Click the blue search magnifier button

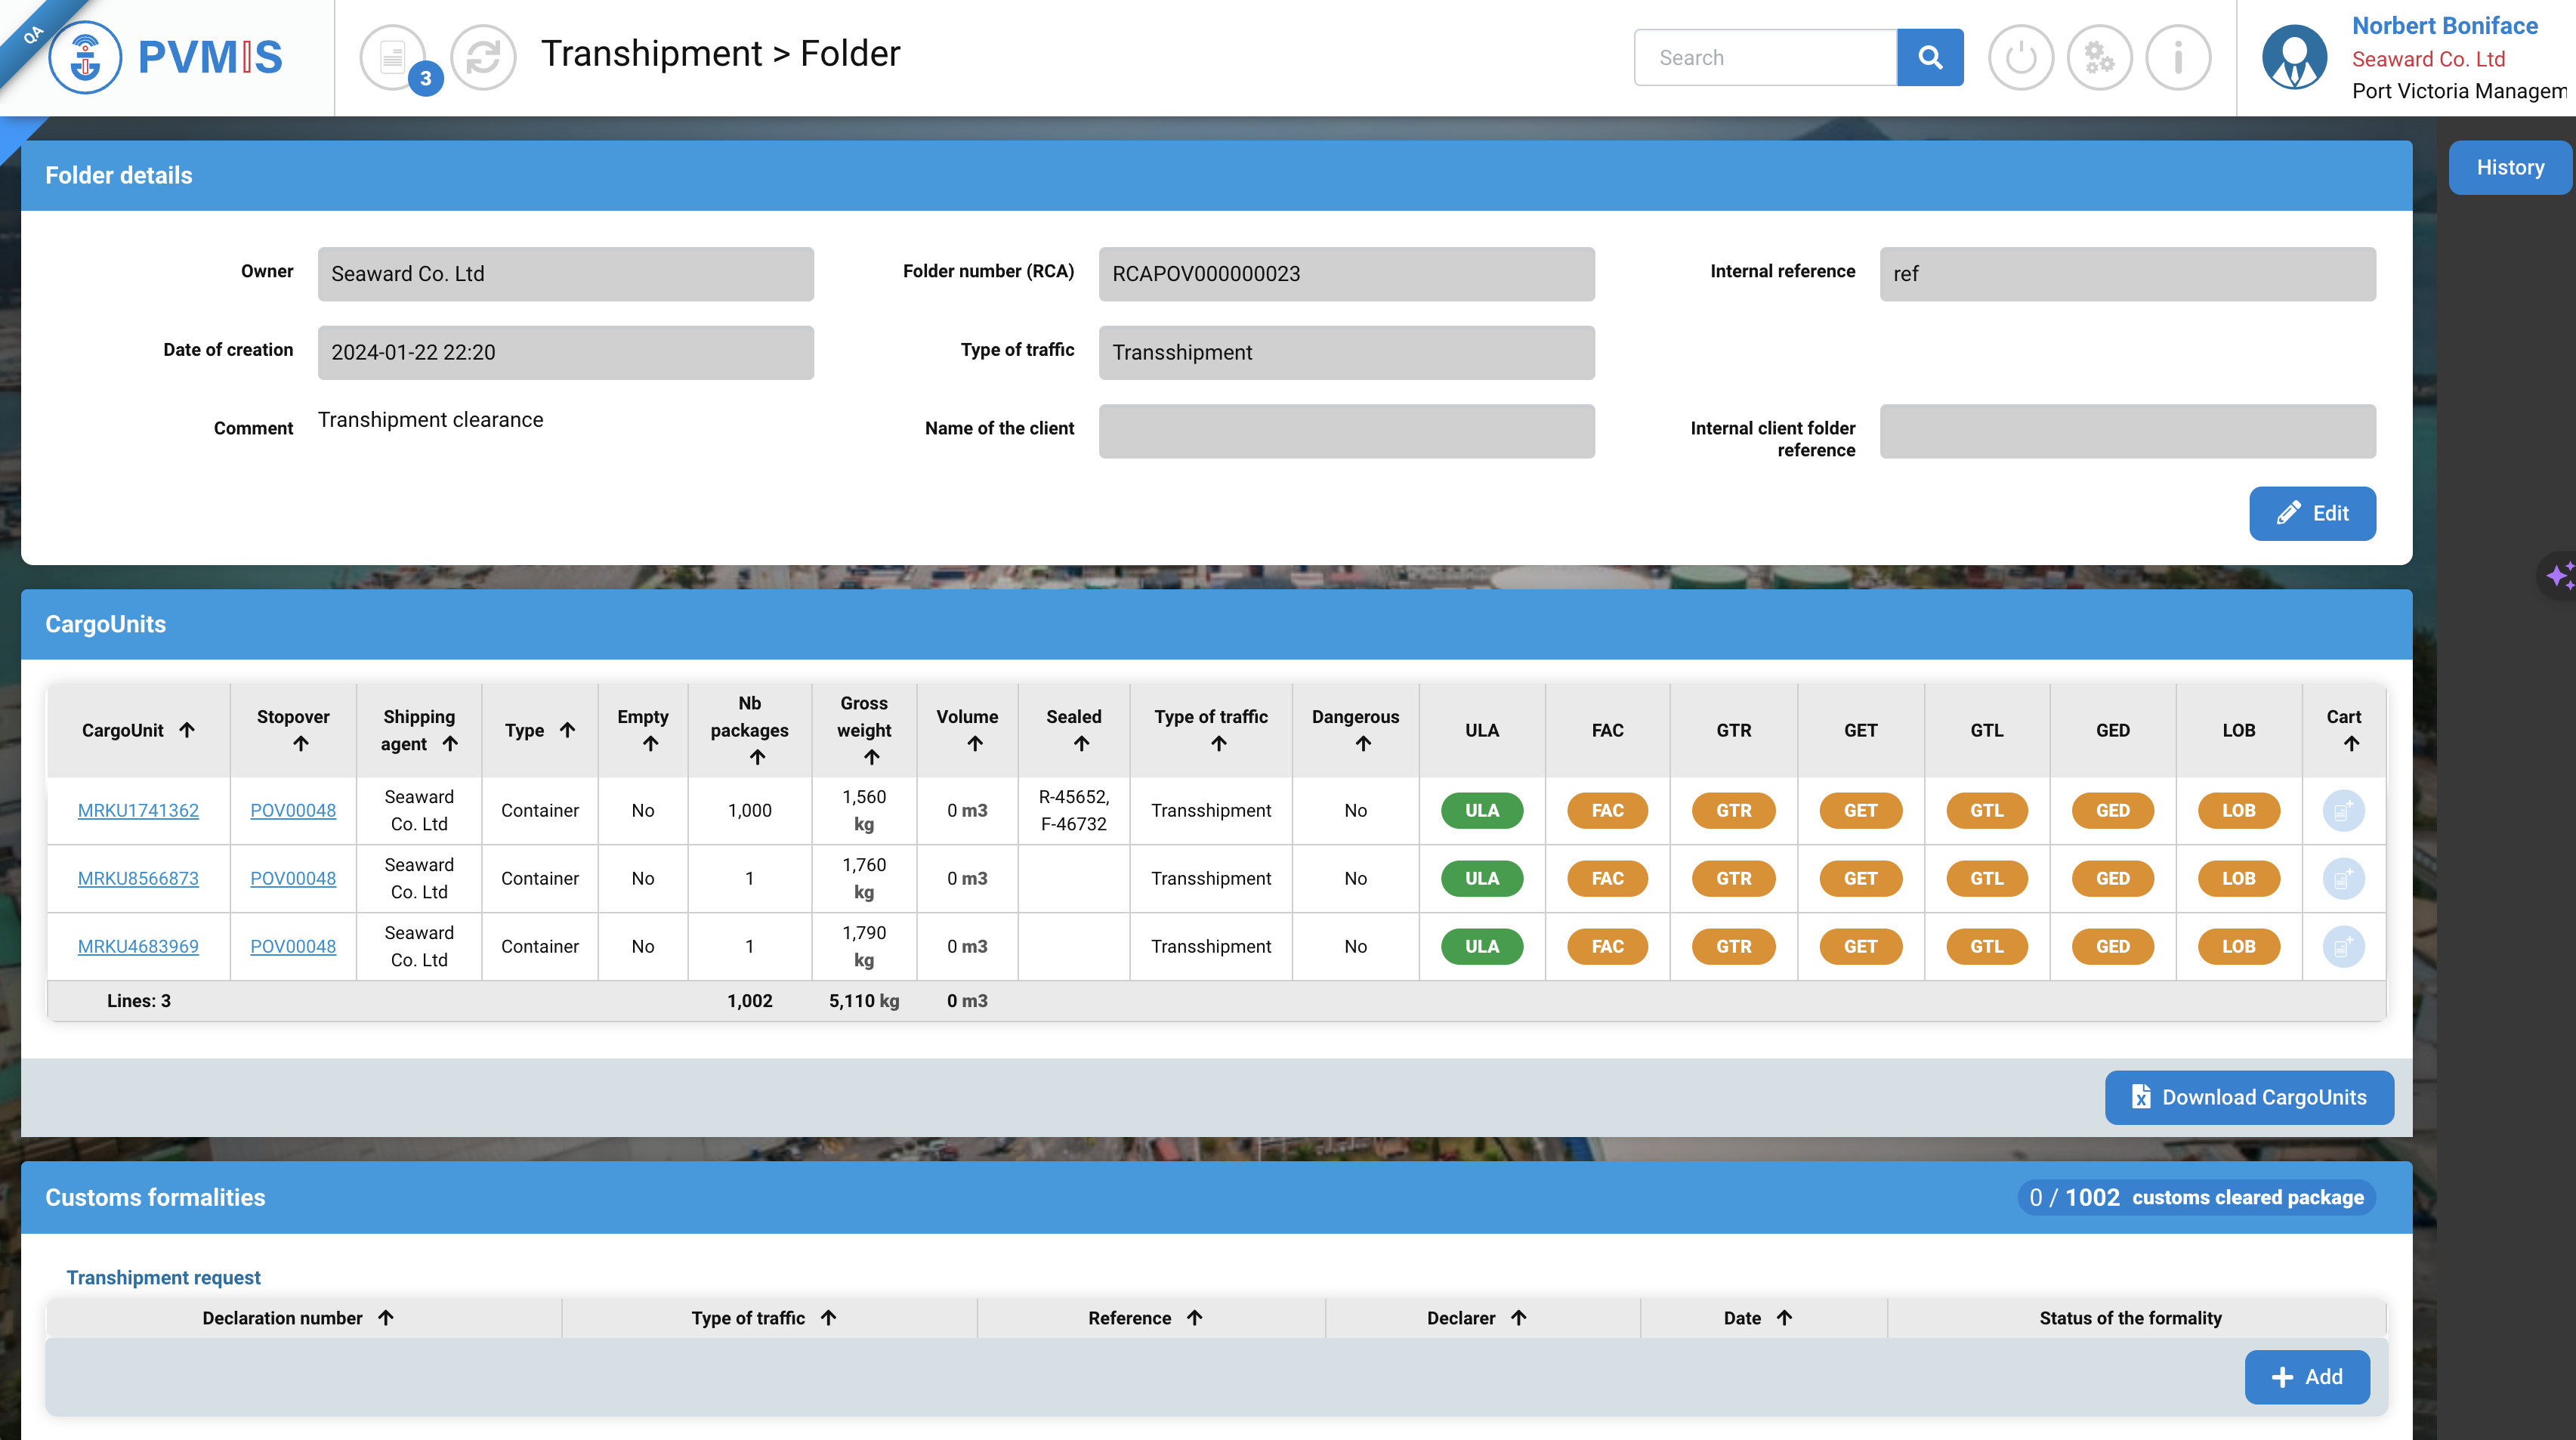click(1929, 57)
